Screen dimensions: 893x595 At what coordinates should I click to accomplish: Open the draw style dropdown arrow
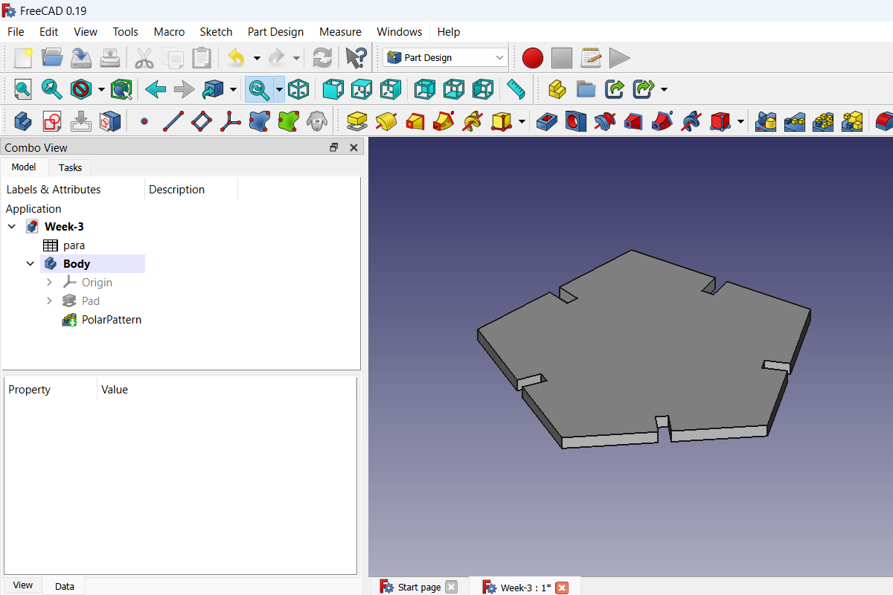[x=101, y=89]
